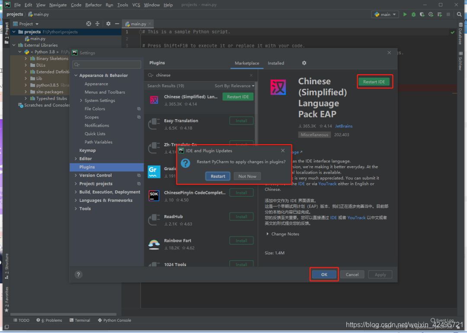467x333 pixels.
Task: Open the TODO tool window
Action: [22, 320]
